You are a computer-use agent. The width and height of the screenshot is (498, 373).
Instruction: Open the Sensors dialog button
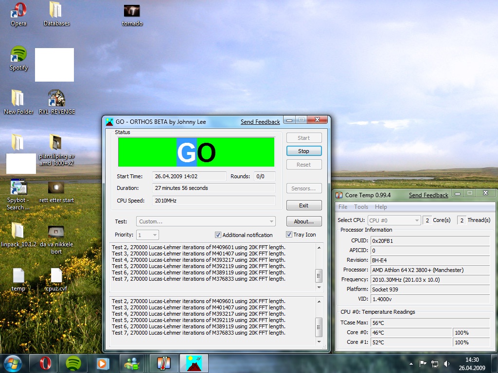pyautogui.click(x=304, y=188)
